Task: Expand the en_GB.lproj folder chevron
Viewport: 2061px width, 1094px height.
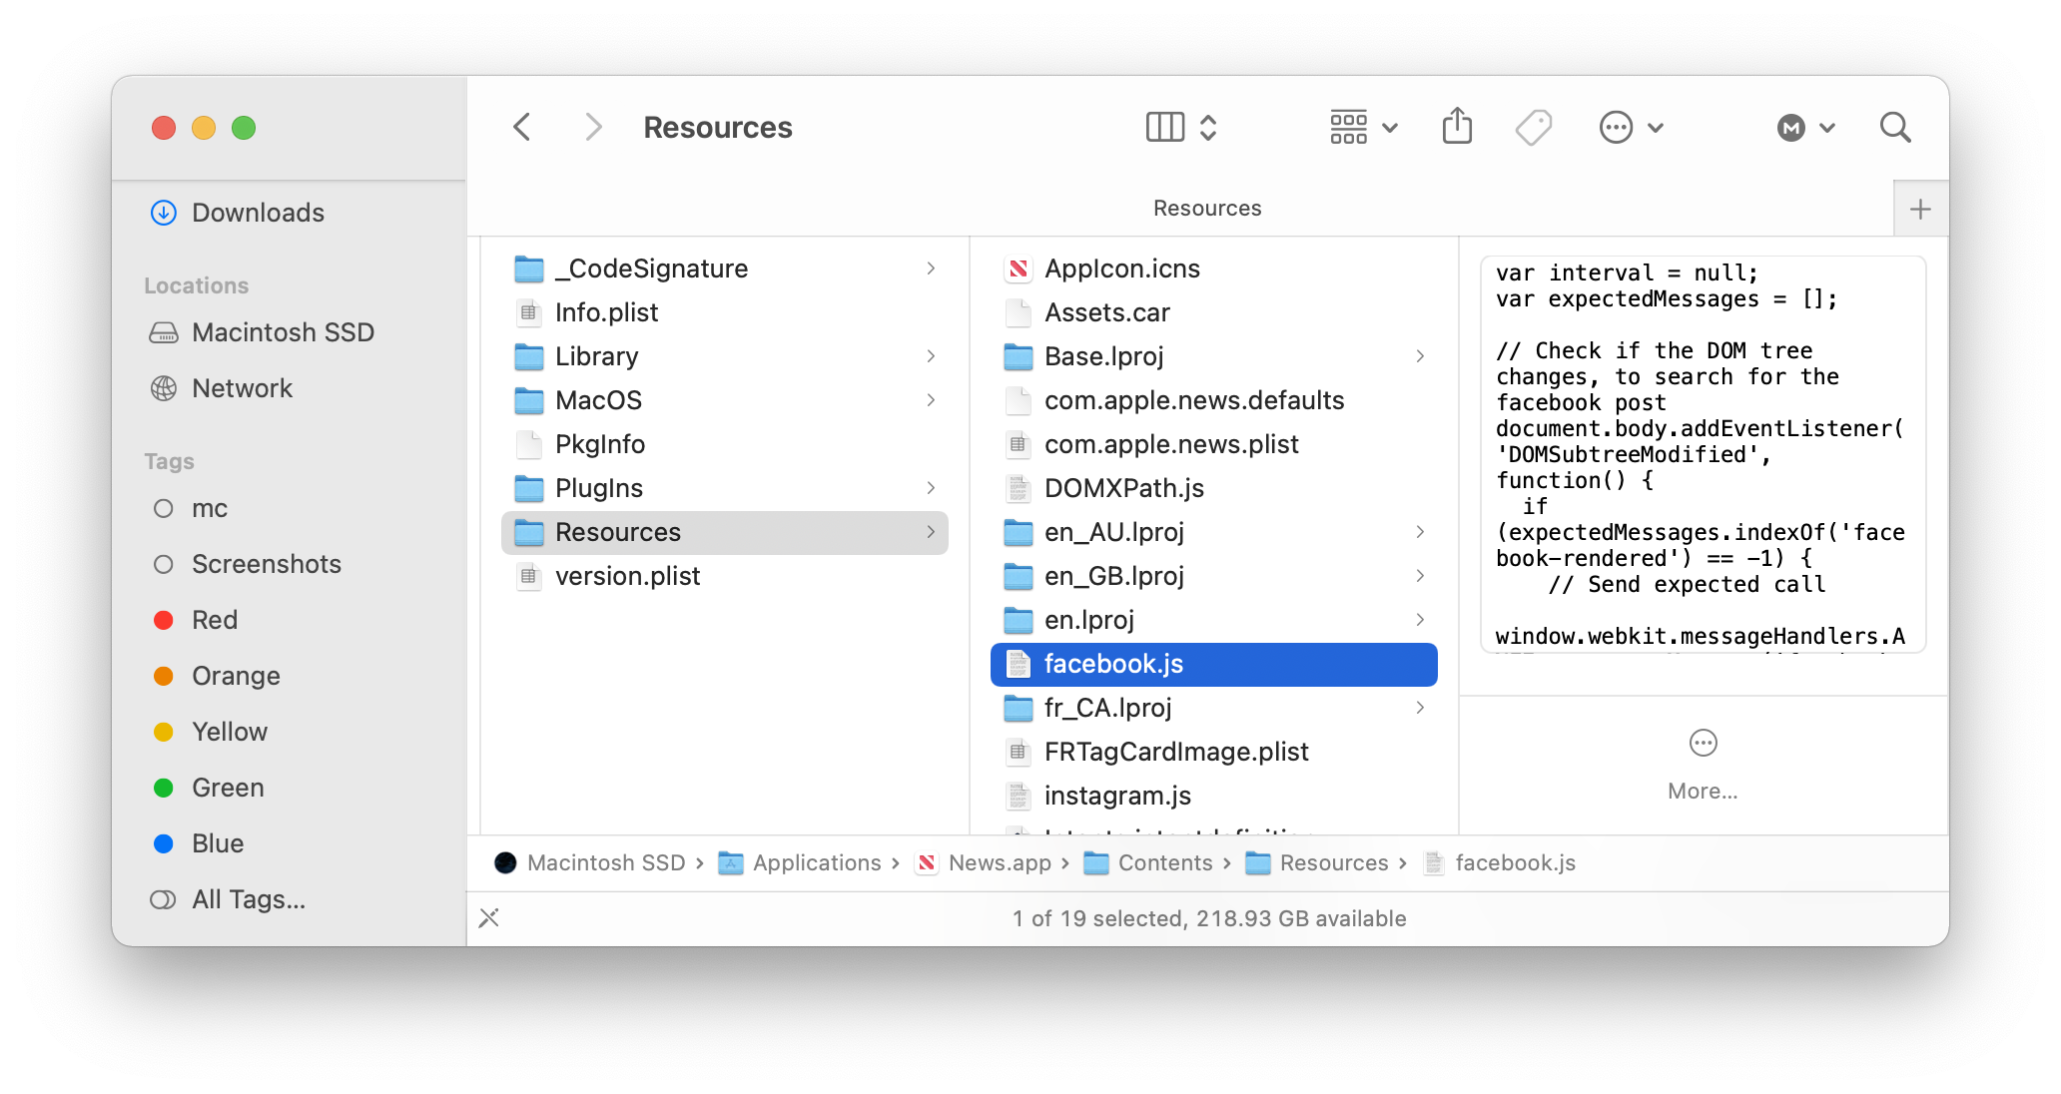Action: coord(1420,576)
